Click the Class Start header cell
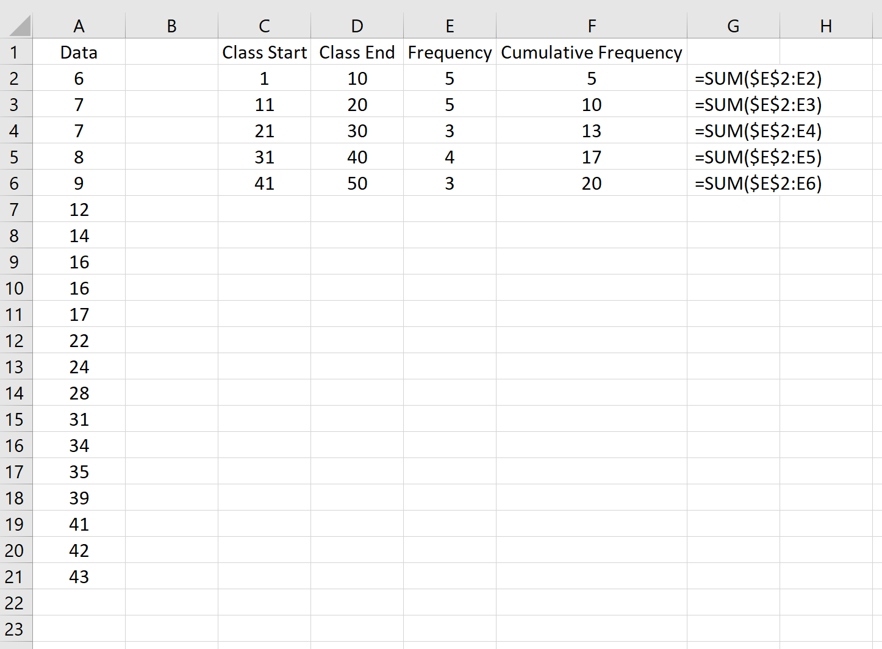 click(x=264, y=52)
